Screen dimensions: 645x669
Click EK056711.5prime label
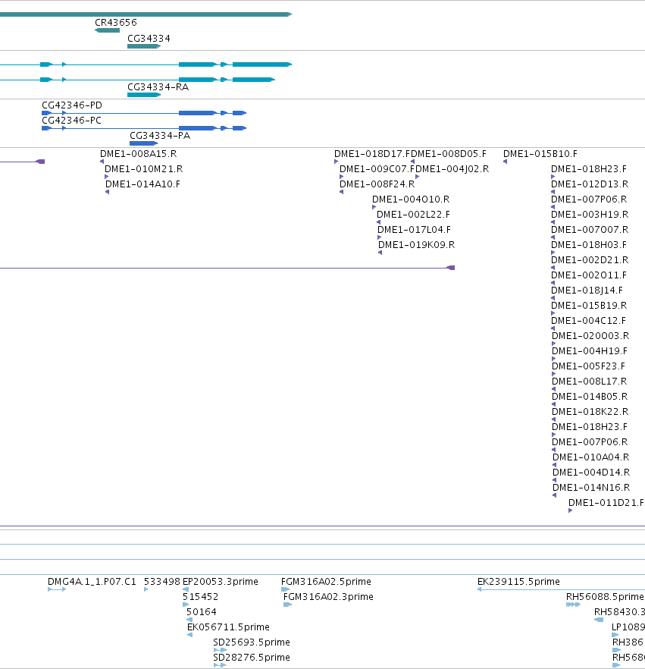(x=228, y=627)
